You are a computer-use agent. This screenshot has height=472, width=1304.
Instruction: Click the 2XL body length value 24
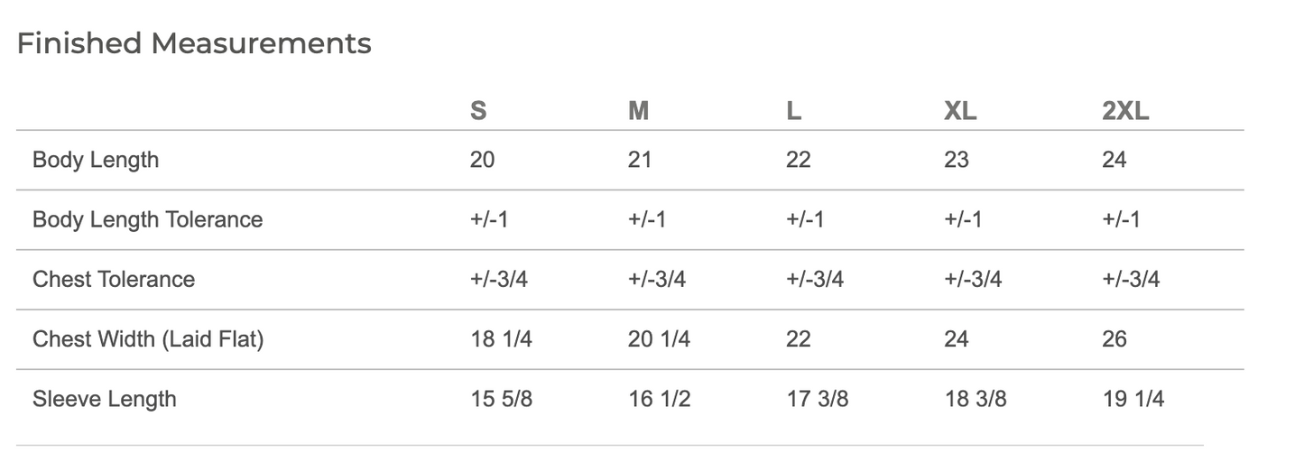pyautogui.click(x=1114, y=160)
